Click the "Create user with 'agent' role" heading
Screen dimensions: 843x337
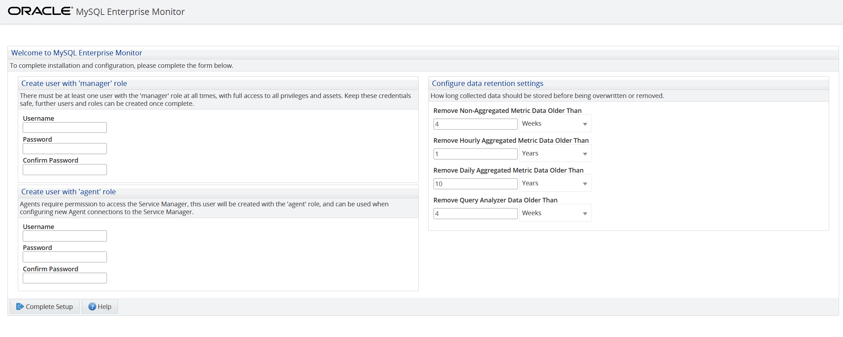pyautogui.click(x=69, y=192)
